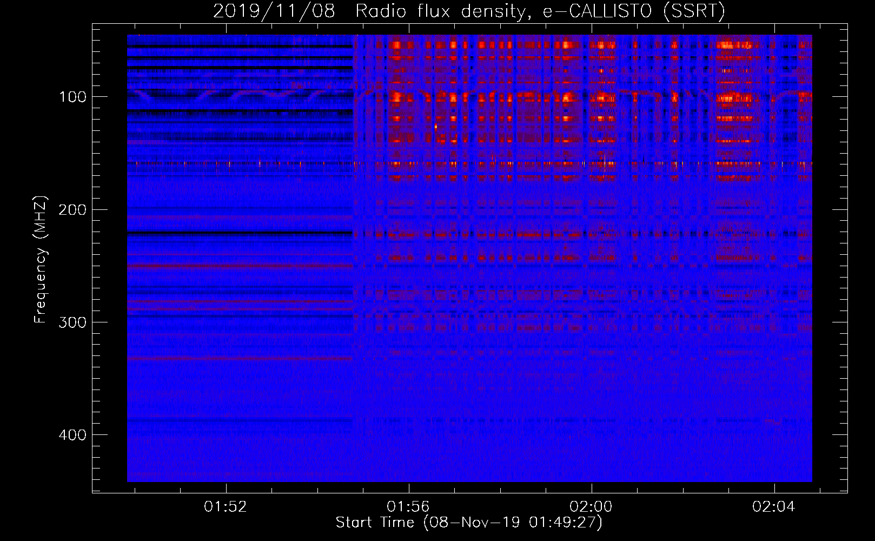Image resolution: width=875 pixels, height=541 pixels.
Task: Click the '02:04' time tick label
Action: coord(774,507)
